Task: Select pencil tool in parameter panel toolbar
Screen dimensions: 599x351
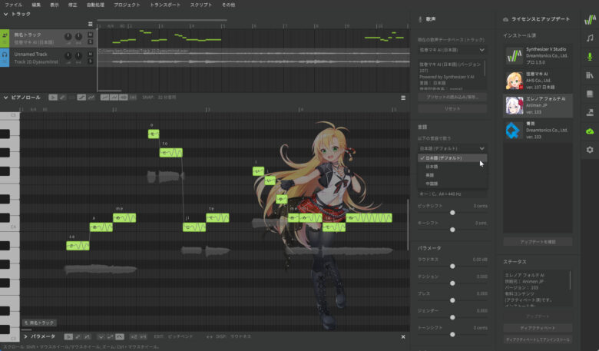Action: pos(78,336)
